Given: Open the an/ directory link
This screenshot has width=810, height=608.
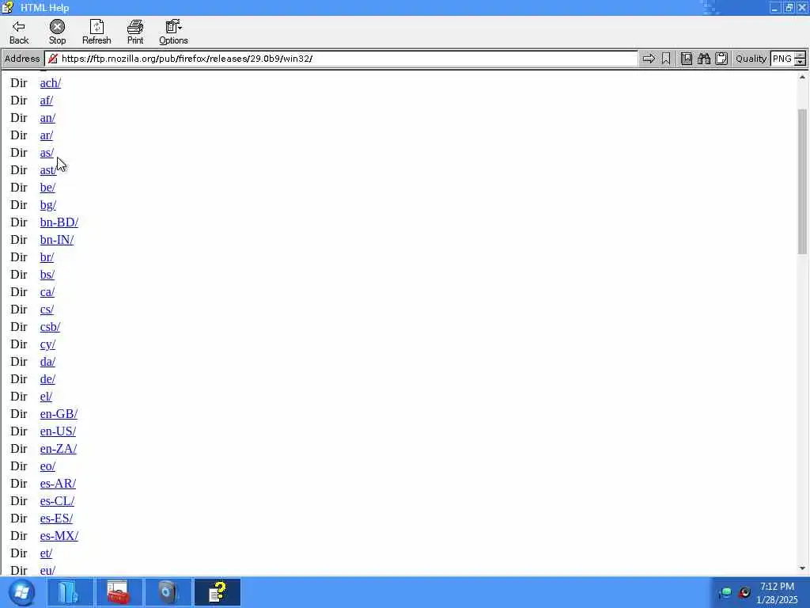Looking at the screenshot, I should [47, 118].
